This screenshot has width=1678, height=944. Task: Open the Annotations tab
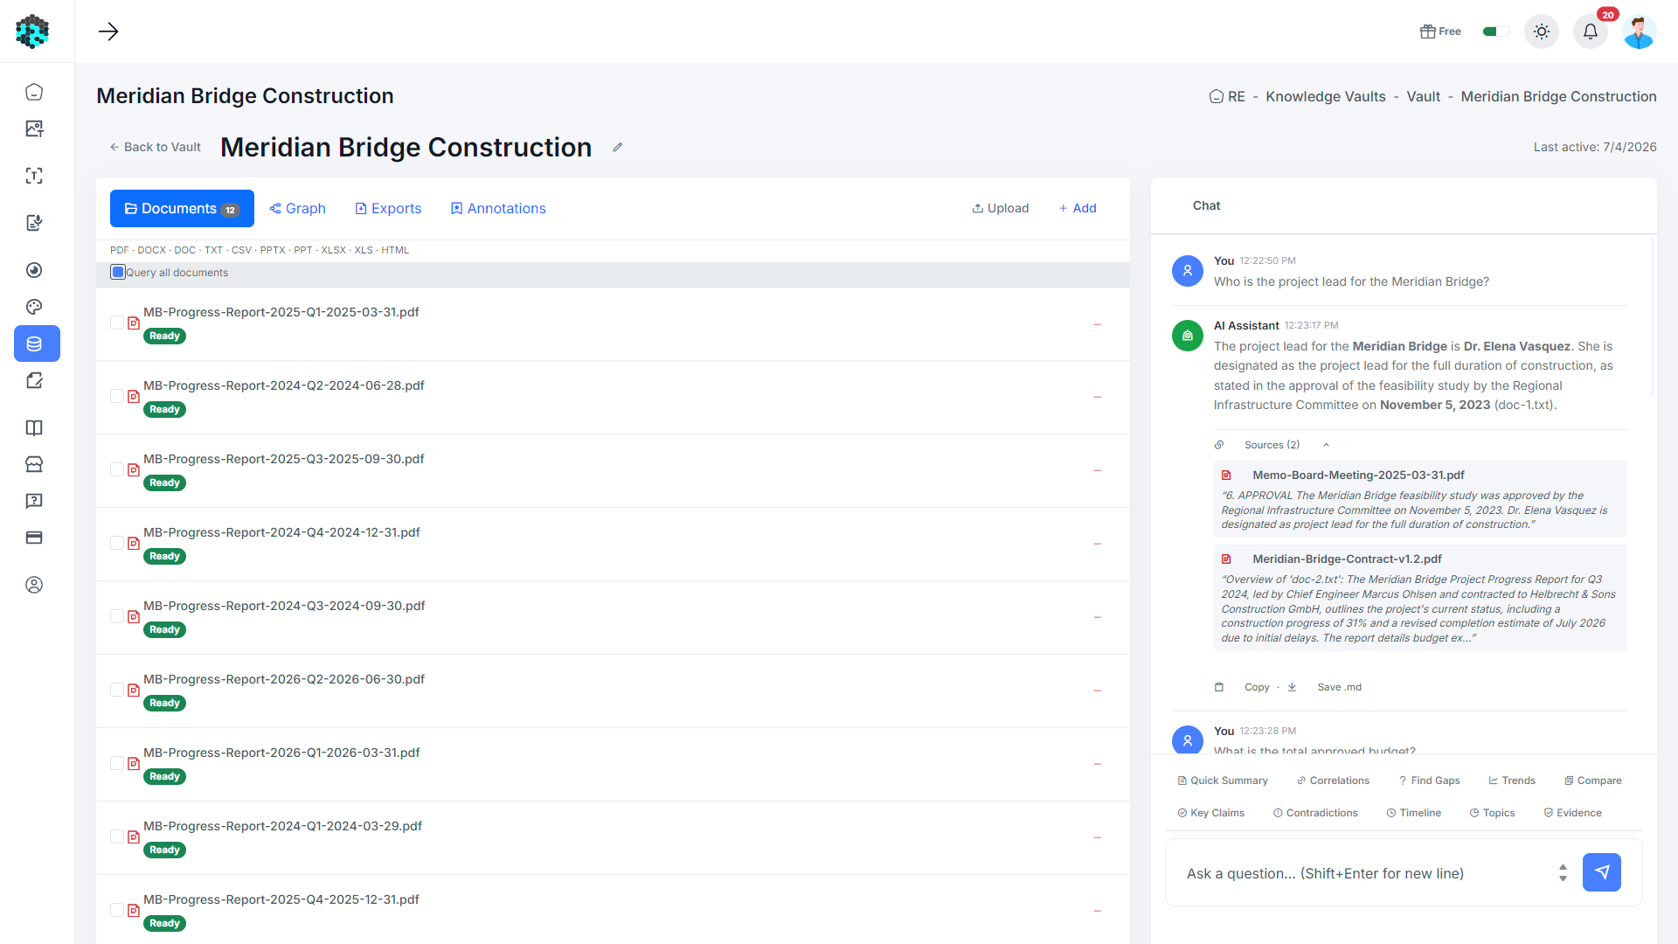coord(498,208)
